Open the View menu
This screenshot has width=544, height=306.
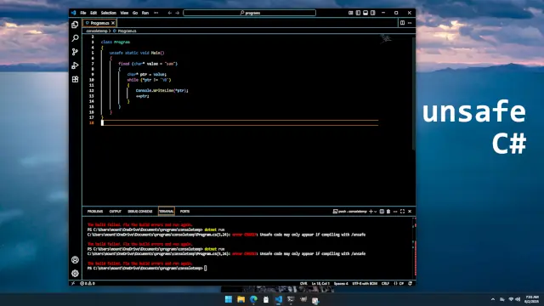point(124,13)
